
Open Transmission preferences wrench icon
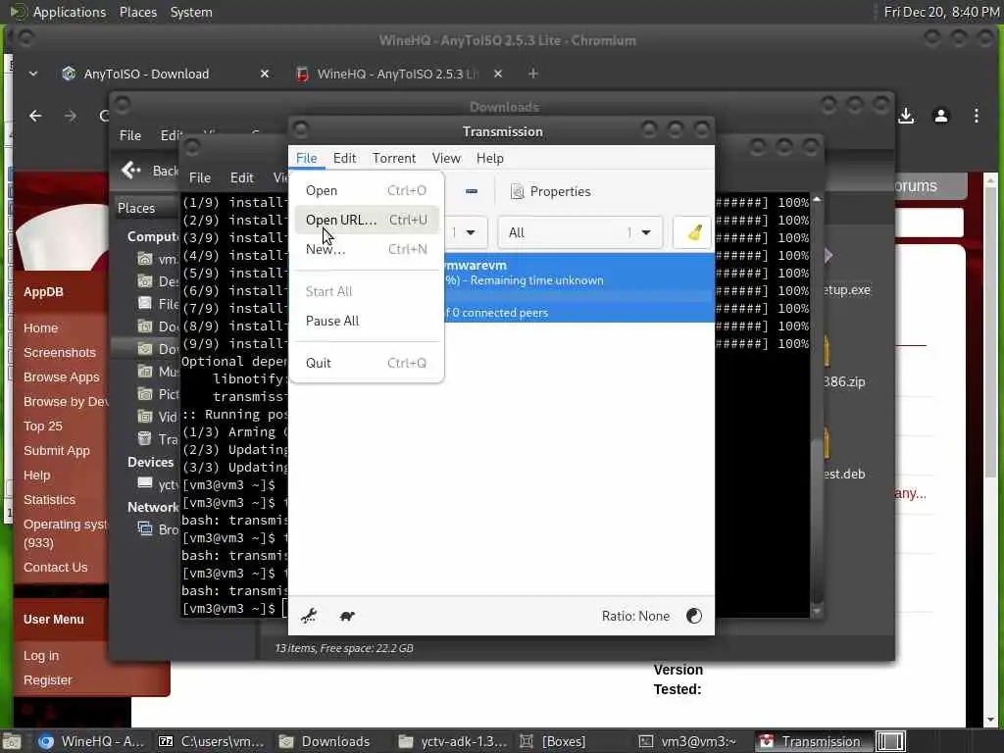(309, 616)
